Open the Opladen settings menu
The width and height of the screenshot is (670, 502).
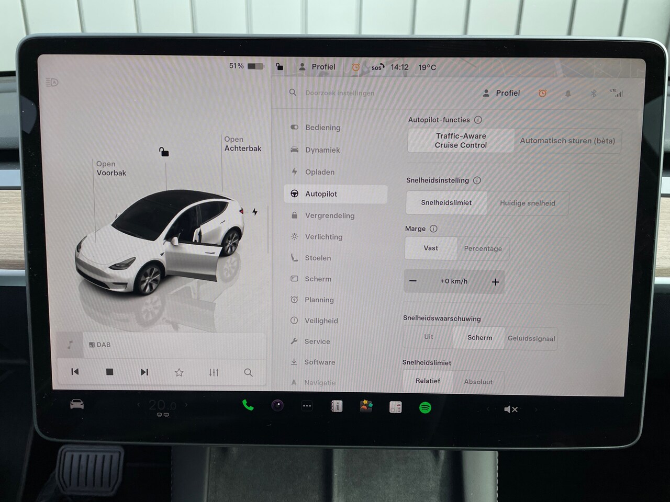319,172
